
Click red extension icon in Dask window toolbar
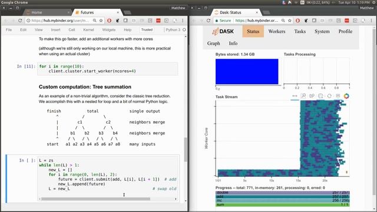[347, 21]
